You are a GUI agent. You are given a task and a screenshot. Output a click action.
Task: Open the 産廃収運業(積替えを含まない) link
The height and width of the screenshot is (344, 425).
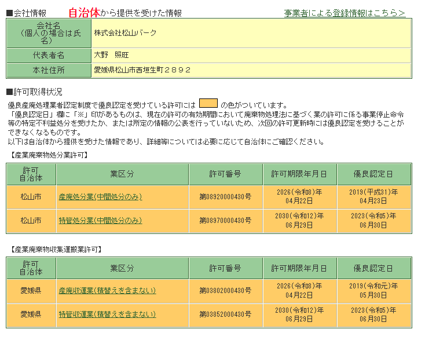click(x=107, y=290)
